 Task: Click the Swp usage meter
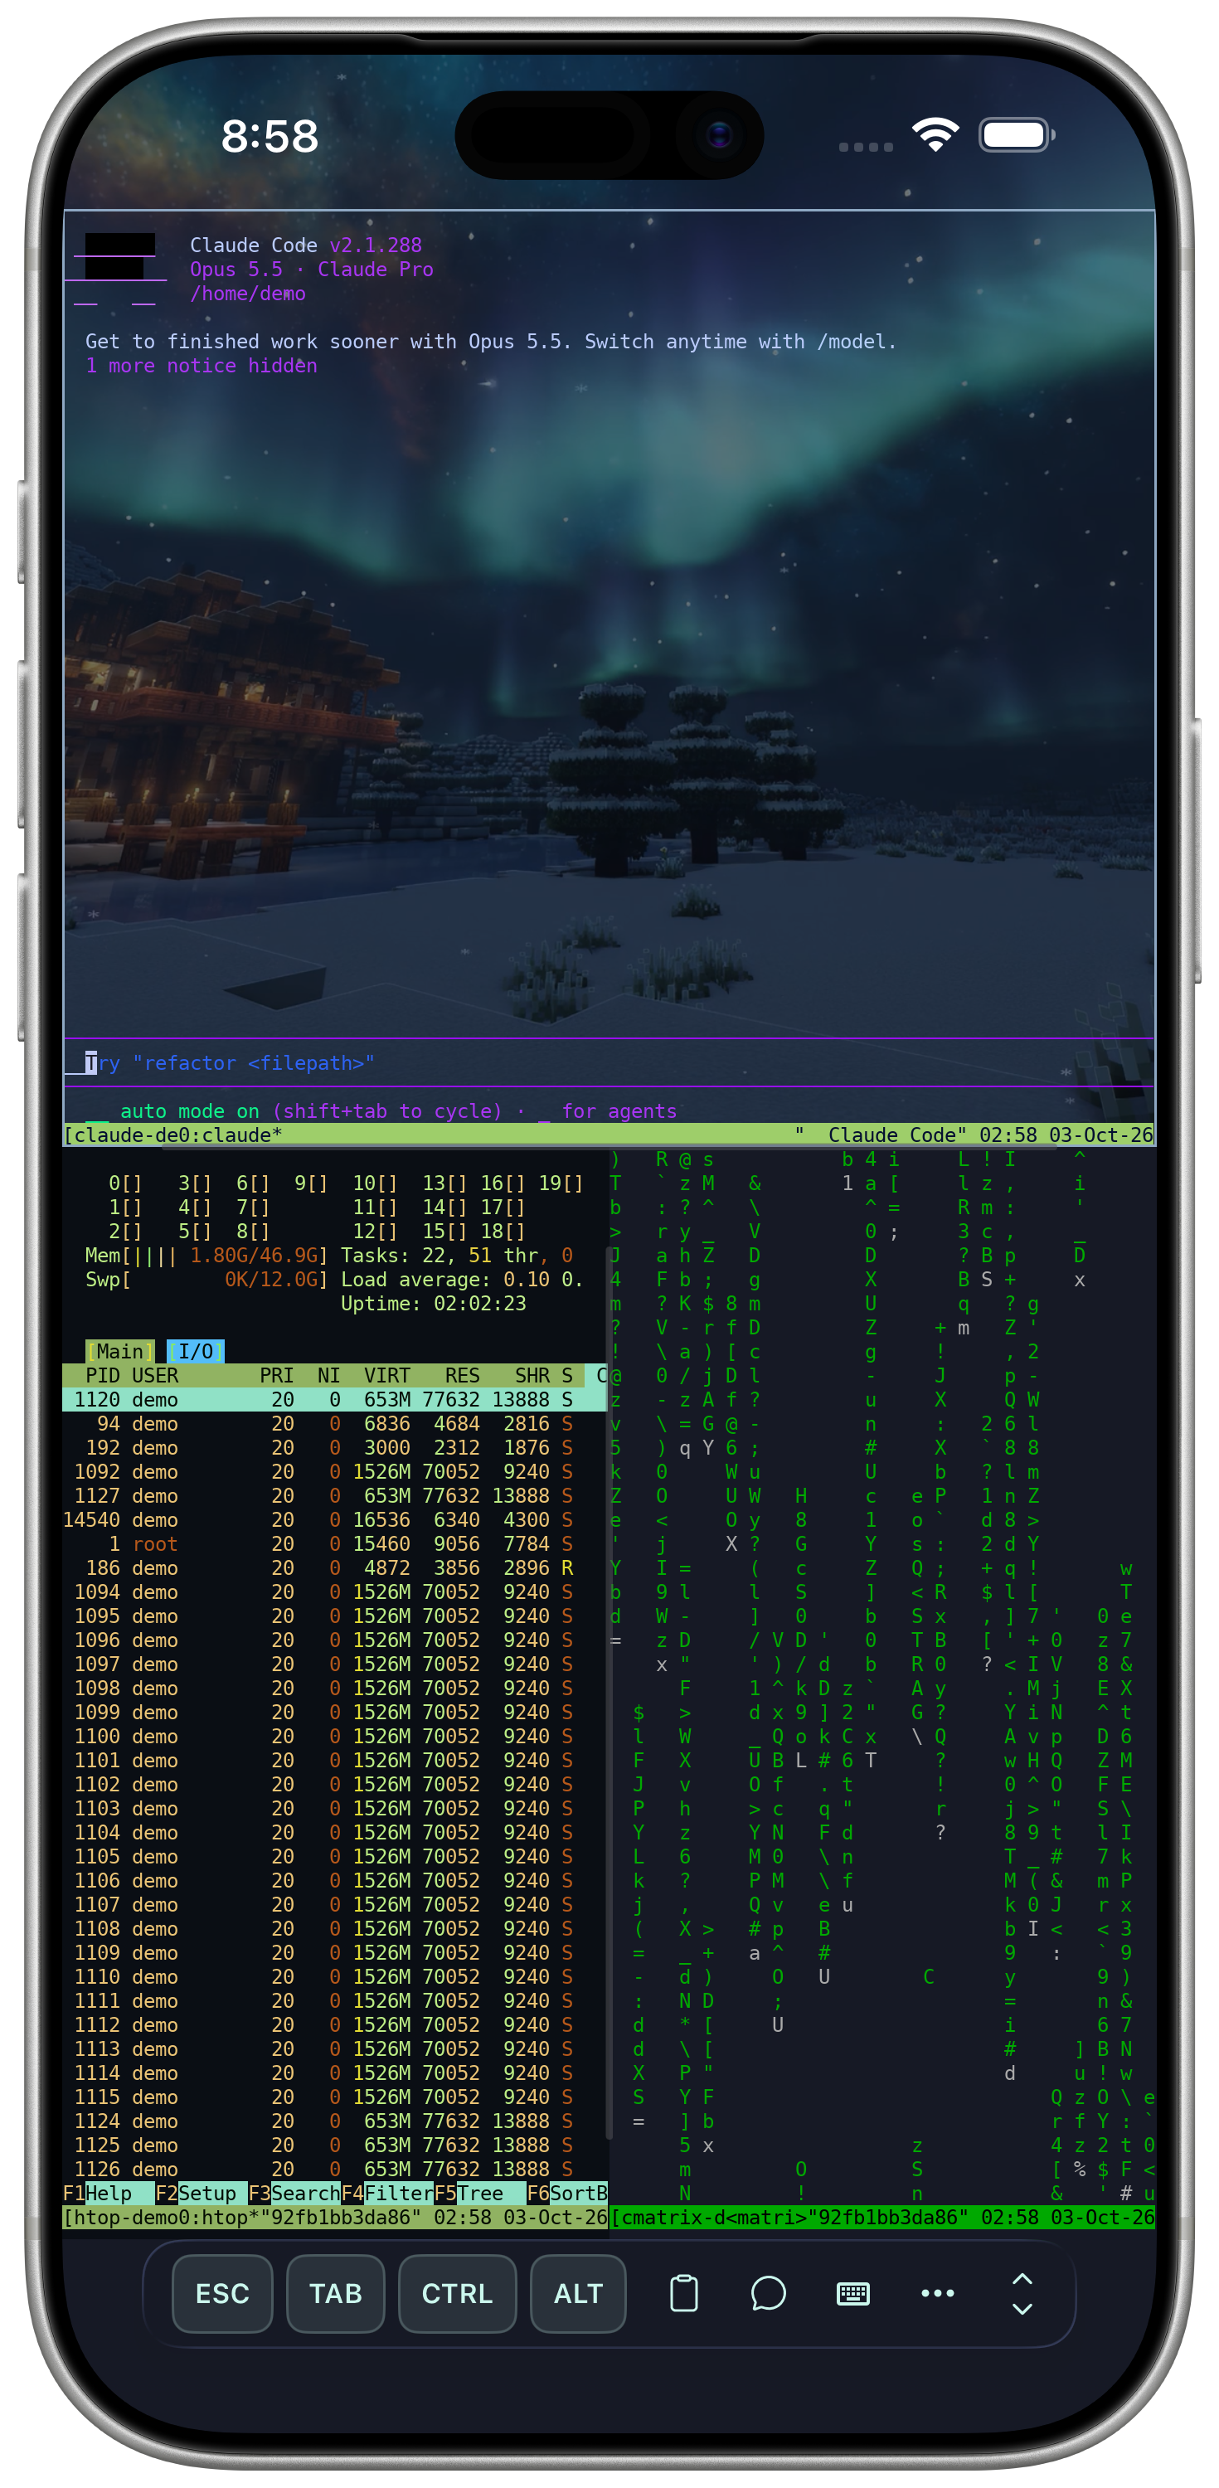click(206, 1280)
